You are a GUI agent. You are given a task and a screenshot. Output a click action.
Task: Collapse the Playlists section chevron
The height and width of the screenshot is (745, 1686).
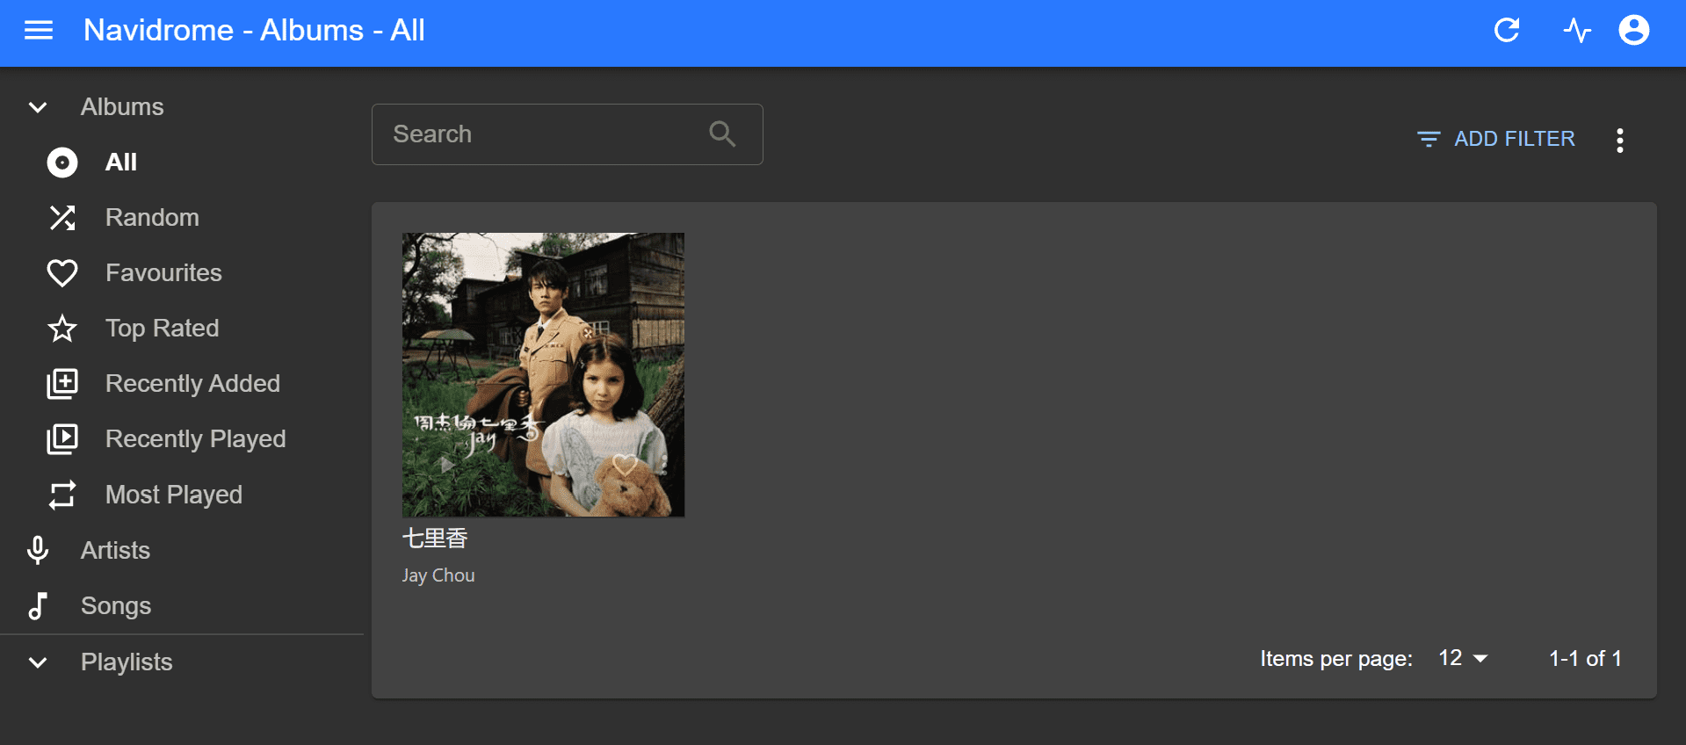tap(38, 662)
